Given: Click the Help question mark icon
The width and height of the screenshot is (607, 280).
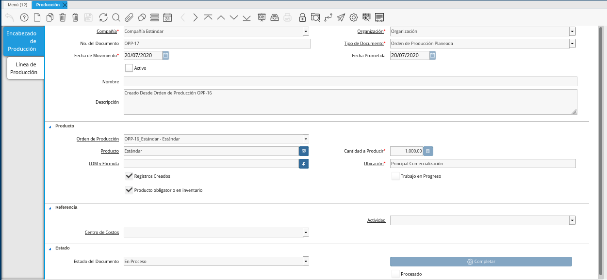Looking at the screenshot, I should click(x=24, y=17).
